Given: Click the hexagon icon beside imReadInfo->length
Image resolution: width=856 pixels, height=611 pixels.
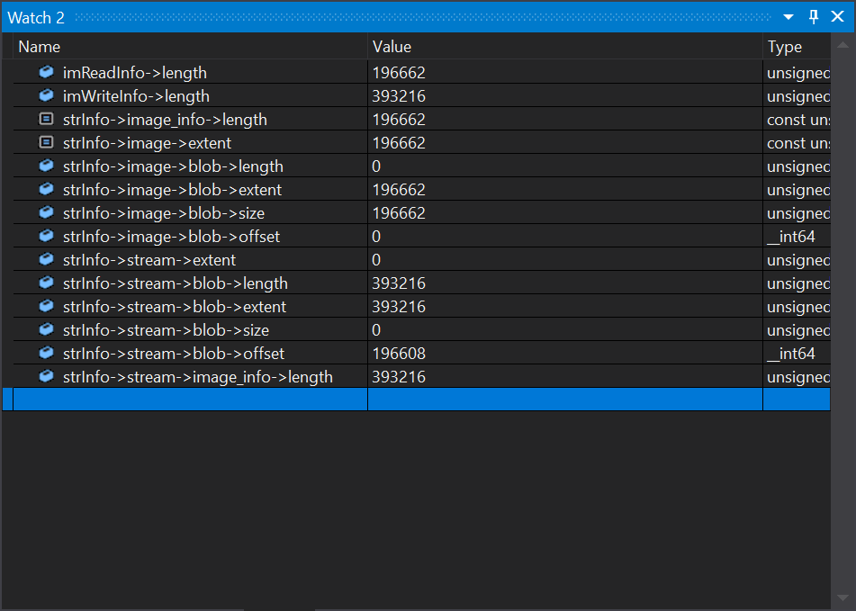Looking at the screenshot, I should pos(45,72).
